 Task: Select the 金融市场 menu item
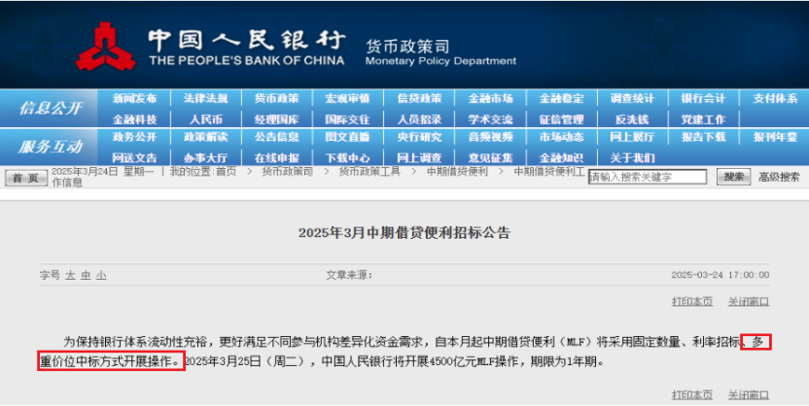(x=490, y=98)
